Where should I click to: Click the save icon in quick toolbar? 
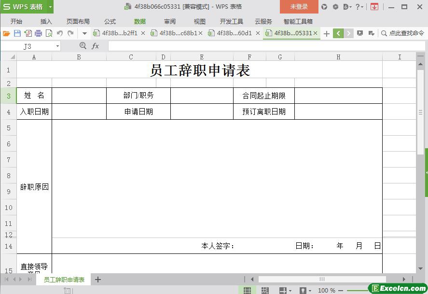(17, 33)
